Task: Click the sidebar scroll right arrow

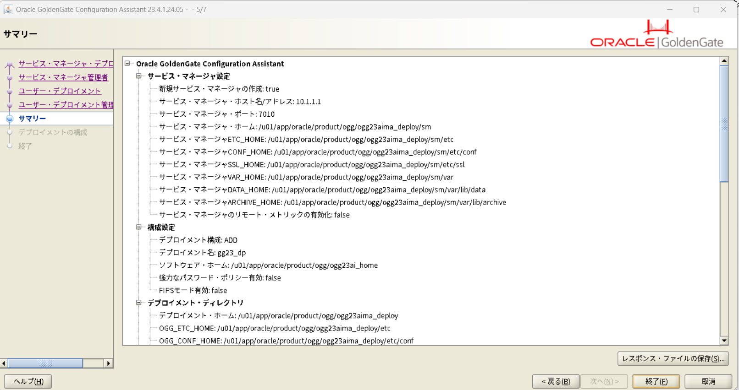Action: 108,363
